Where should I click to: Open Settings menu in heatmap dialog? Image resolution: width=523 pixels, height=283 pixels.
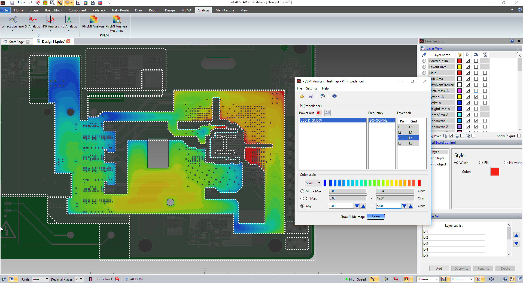click(312, 88)
